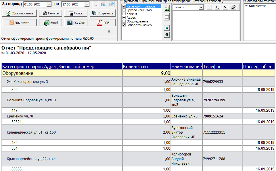276x171 pixels.
Task: Export the report as PDF
Action: (x=103, y=23)
